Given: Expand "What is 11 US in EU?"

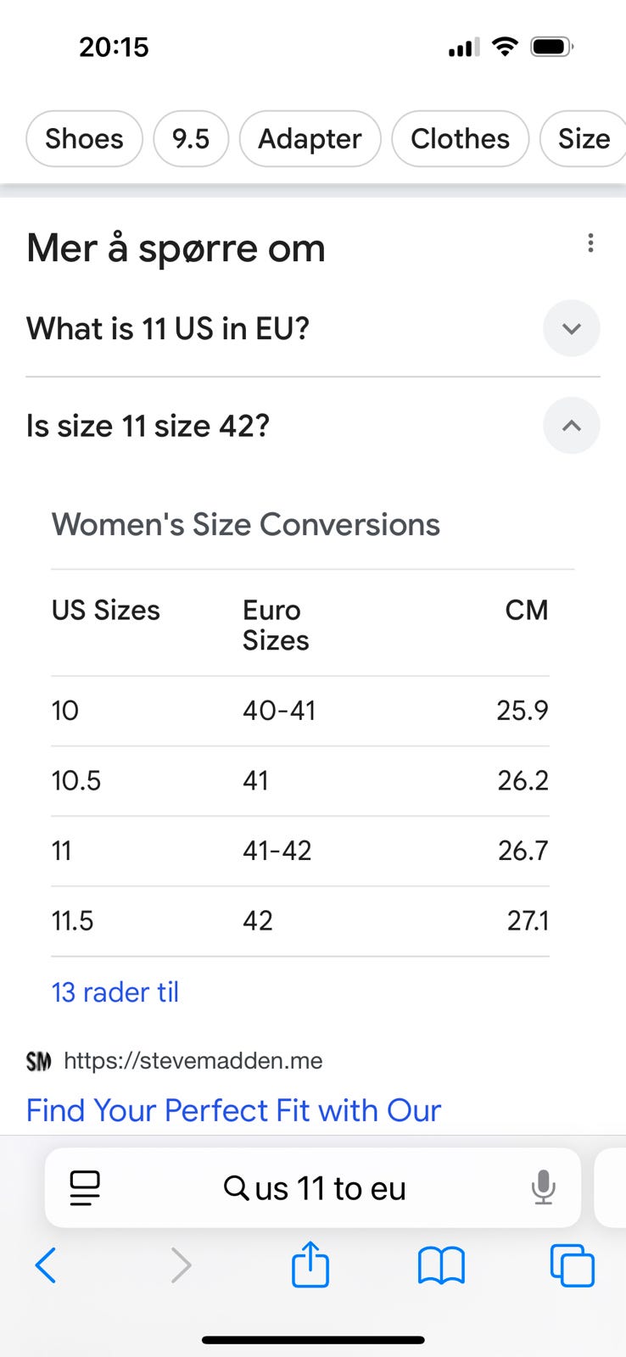Looking at the screenshot, I should coord(571,328).
